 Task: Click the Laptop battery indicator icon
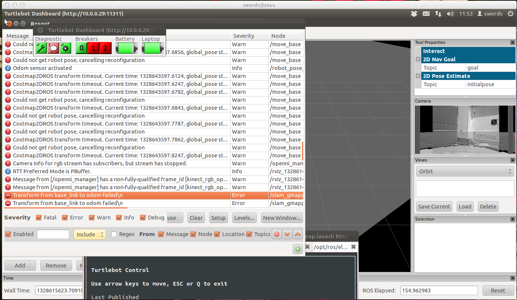pos(153,48)
